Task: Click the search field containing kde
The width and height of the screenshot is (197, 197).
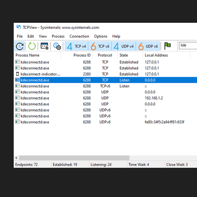Action: point(188,45)
